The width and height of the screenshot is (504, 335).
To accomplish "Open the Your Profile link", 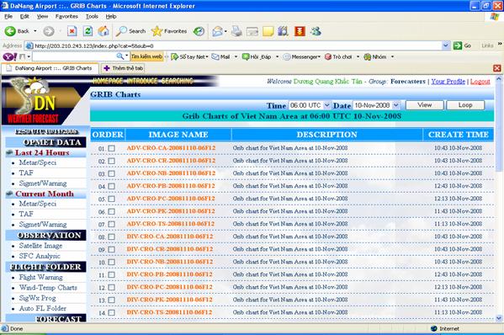I will (448, 82).
